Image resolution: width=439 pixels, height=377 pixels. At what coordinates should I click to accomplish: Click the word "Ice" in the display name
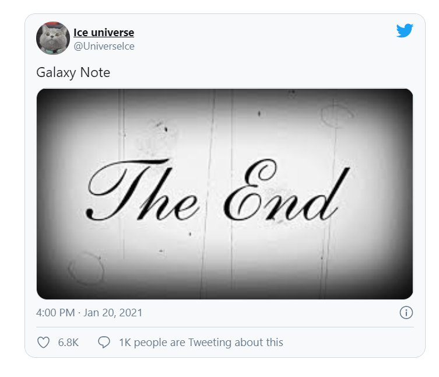coord(81,32)
